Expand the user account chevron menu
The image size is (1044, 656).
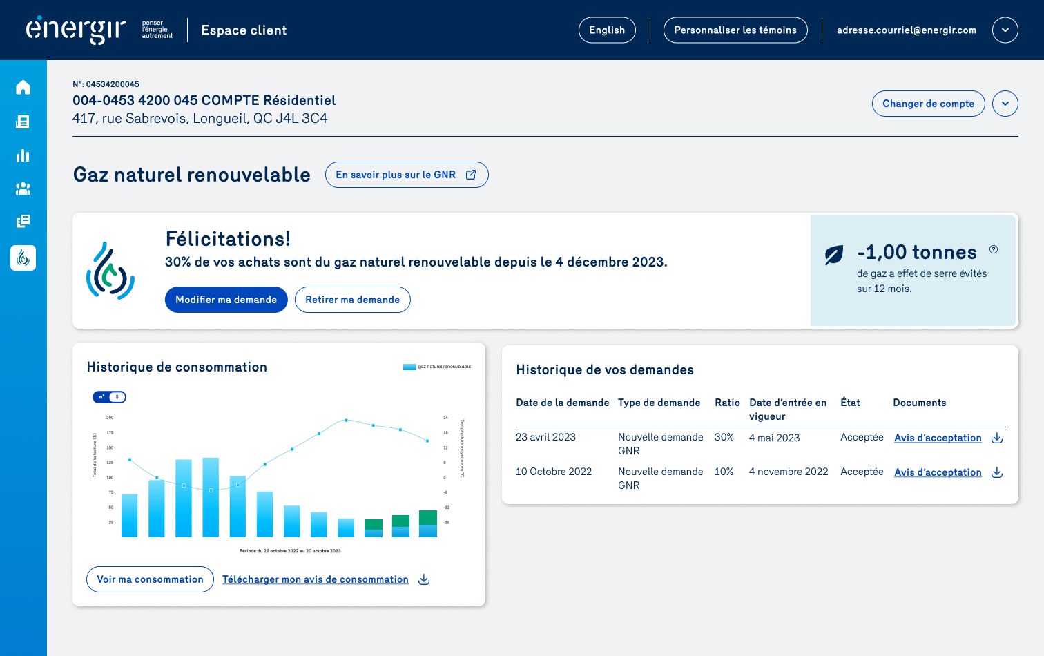point(1005,30)
